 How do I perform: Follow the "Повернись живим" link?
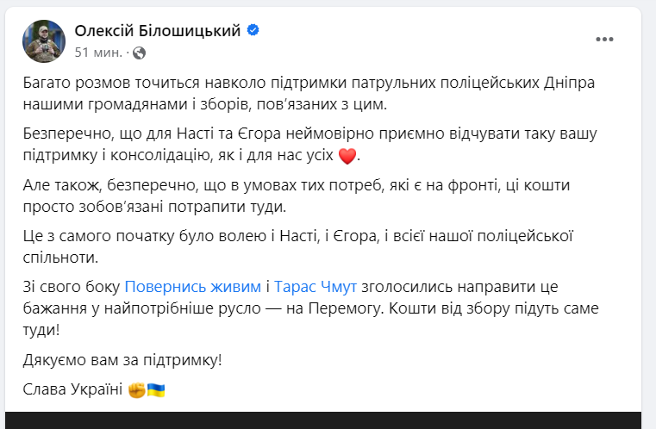(x=194, y=286)
